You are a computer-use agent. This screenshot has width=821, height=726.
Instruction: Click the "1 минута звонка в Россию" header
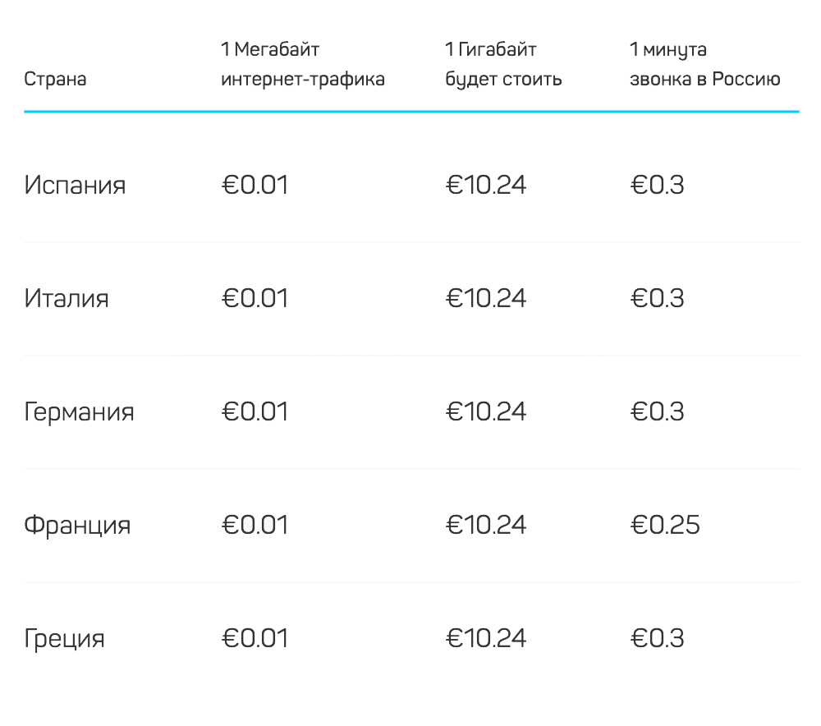(x=704, y=65)
